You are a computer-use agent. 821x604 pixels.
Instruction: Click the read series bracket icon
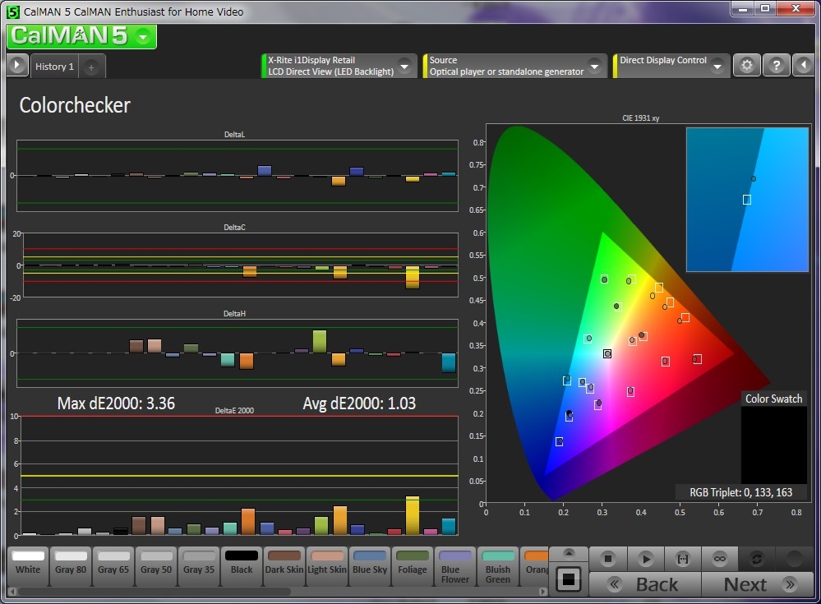(x=682, y=559)
